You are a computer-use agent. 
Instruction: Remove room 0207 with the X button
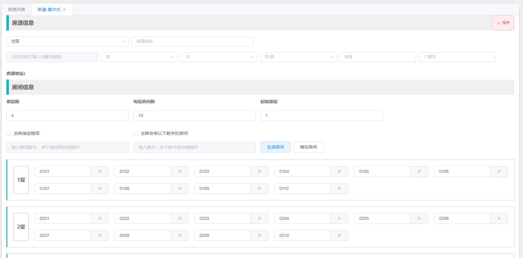(x=100, y=235)
